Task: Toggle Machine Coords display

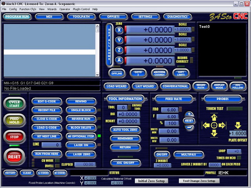Action: [x=160, y=73]
